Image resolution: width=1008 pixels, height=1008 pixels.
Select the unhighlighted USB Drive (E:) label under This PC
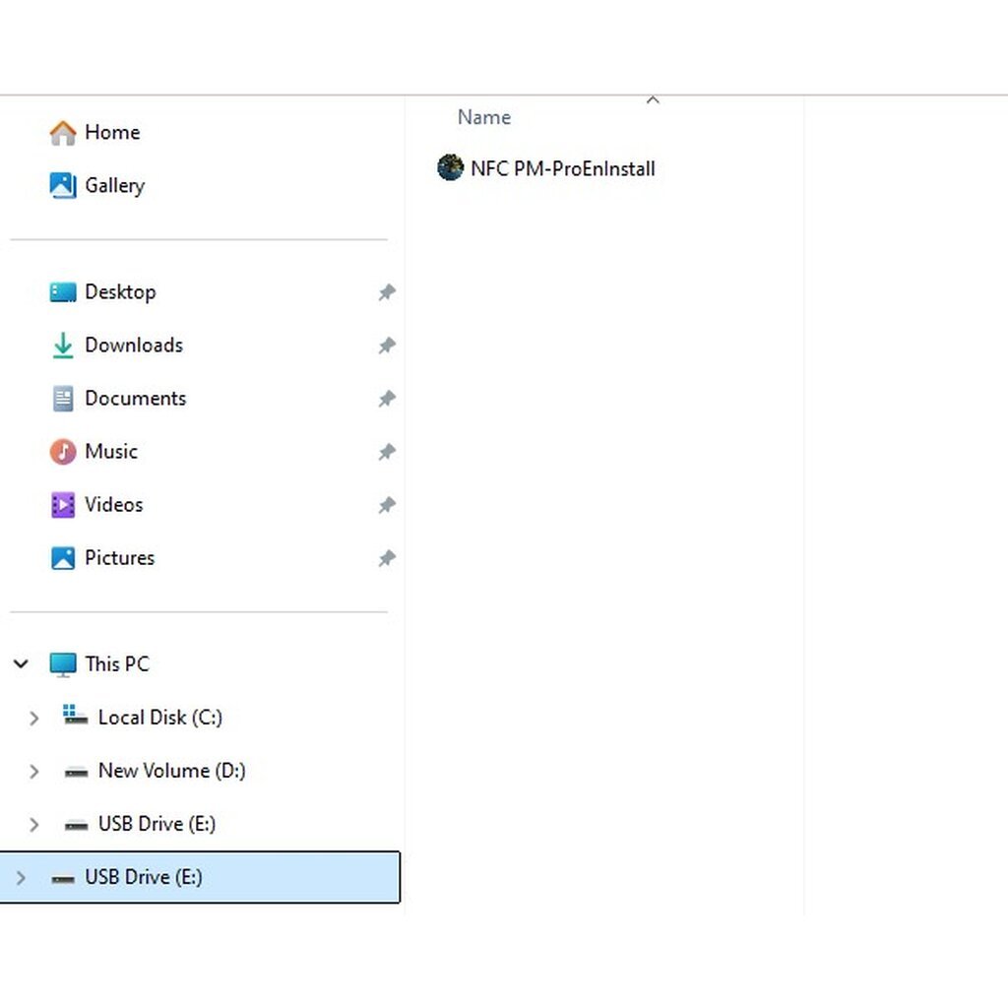(x=157, y=824)
